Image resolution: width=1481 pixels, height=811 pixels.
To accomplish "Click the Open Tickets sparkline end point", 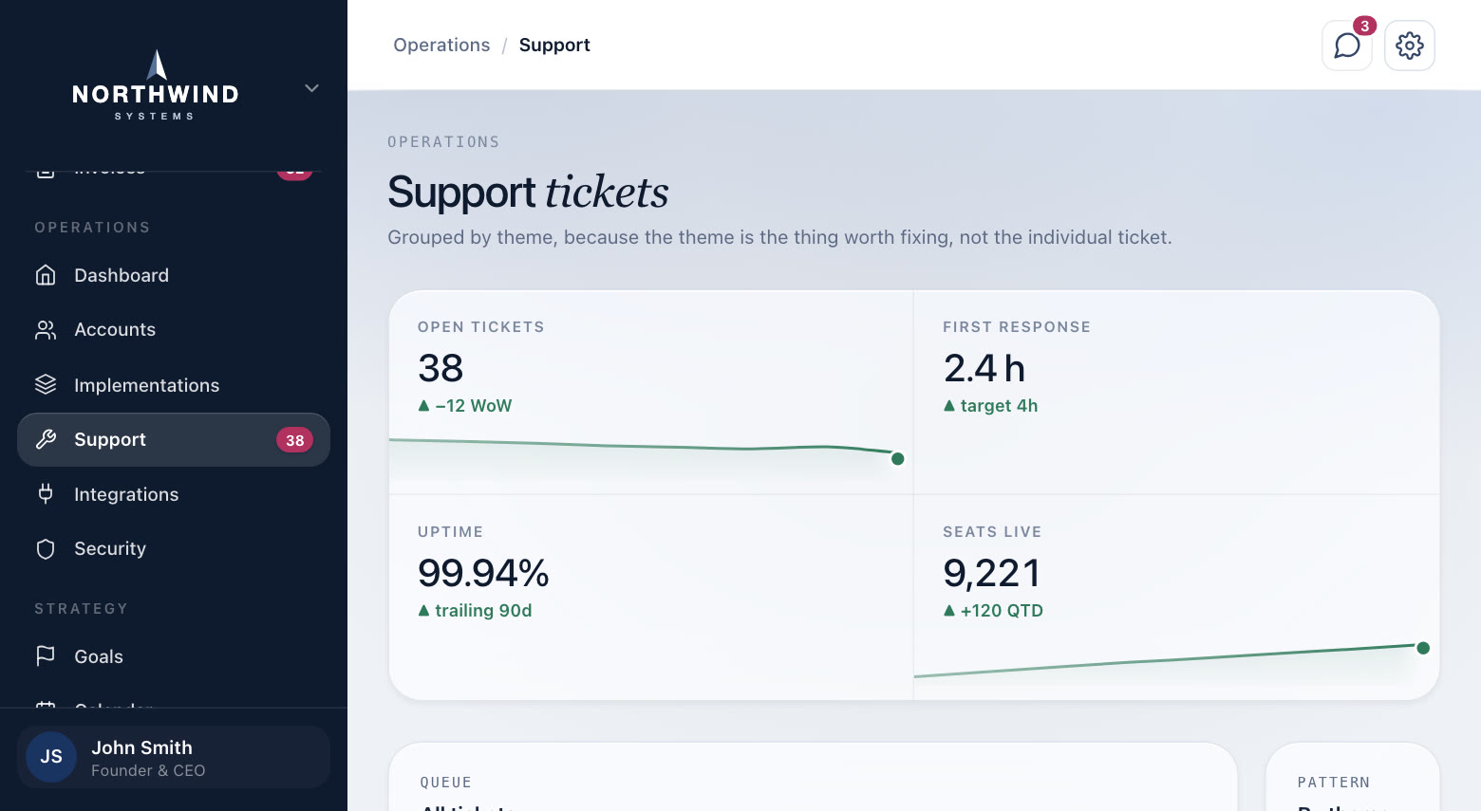I will coord(897,459).
